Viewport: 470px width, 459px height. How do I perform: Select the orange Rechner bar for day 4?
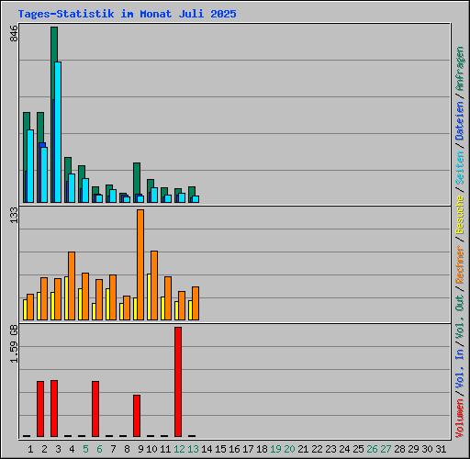[72, 286]
